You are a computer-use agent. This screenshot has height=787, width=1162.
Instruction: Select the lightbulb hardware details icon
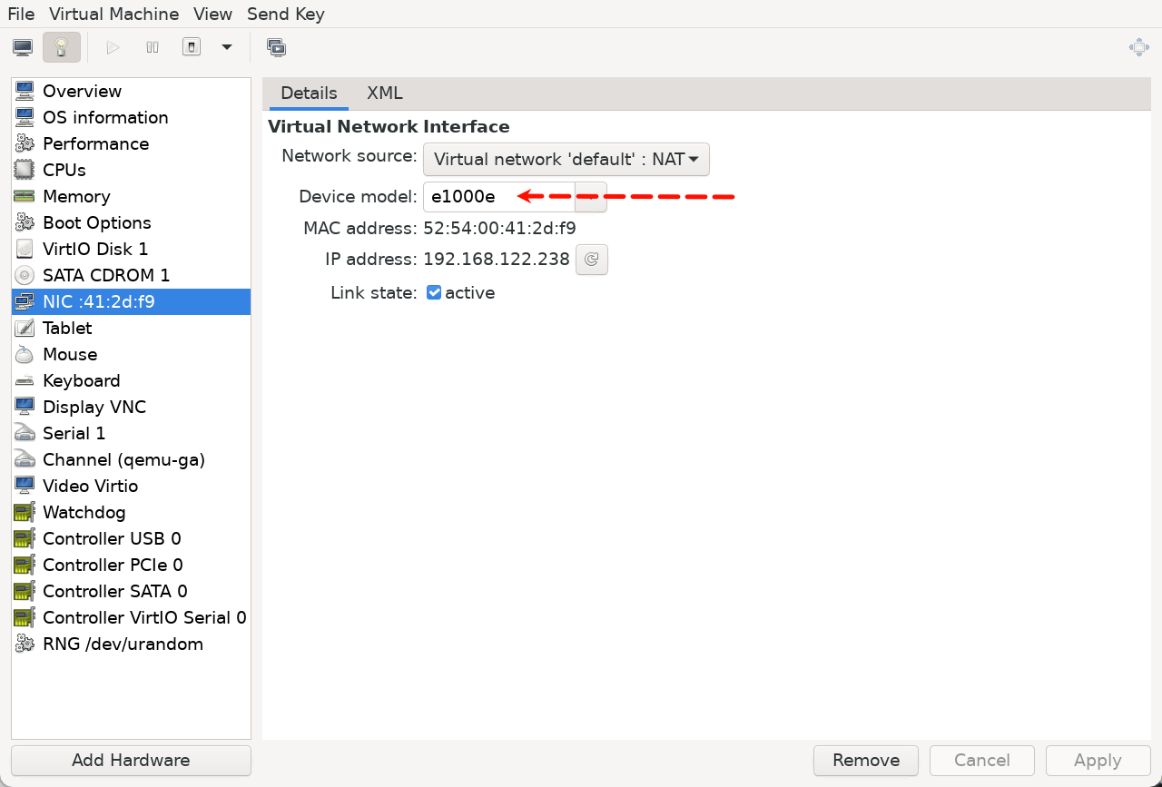62,47
